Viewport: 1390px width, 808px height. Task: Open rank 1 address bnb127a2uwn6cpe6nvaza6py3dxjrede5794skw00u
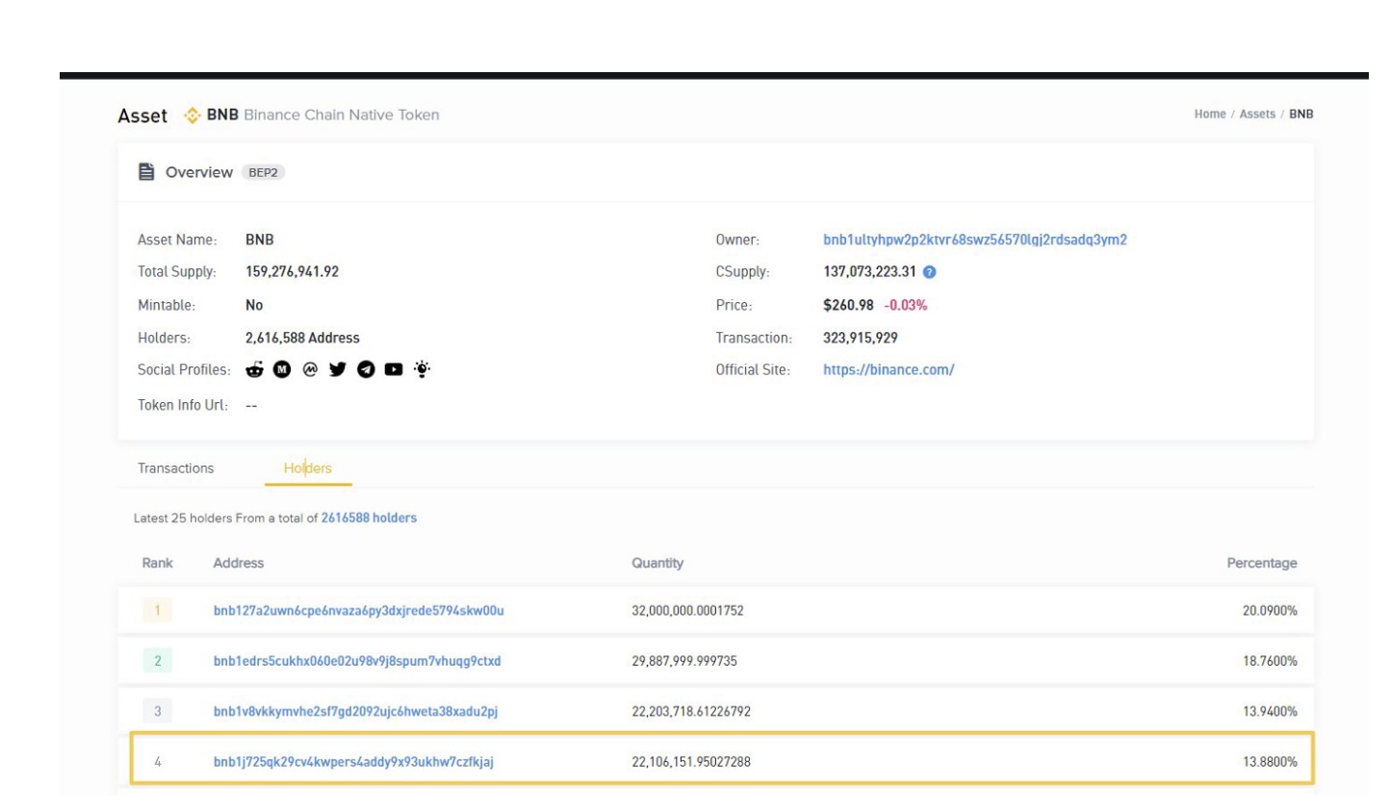pyautogui.click(x=359, y=611)
